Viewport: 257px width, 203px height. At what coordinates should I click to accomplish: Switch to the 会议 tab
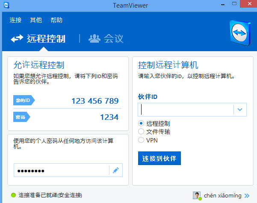pyautogui.click(x=106, y=38)
